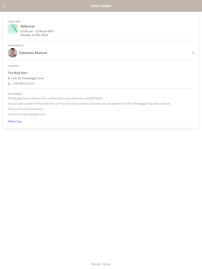Click the location pin icon

click(9, 78)
